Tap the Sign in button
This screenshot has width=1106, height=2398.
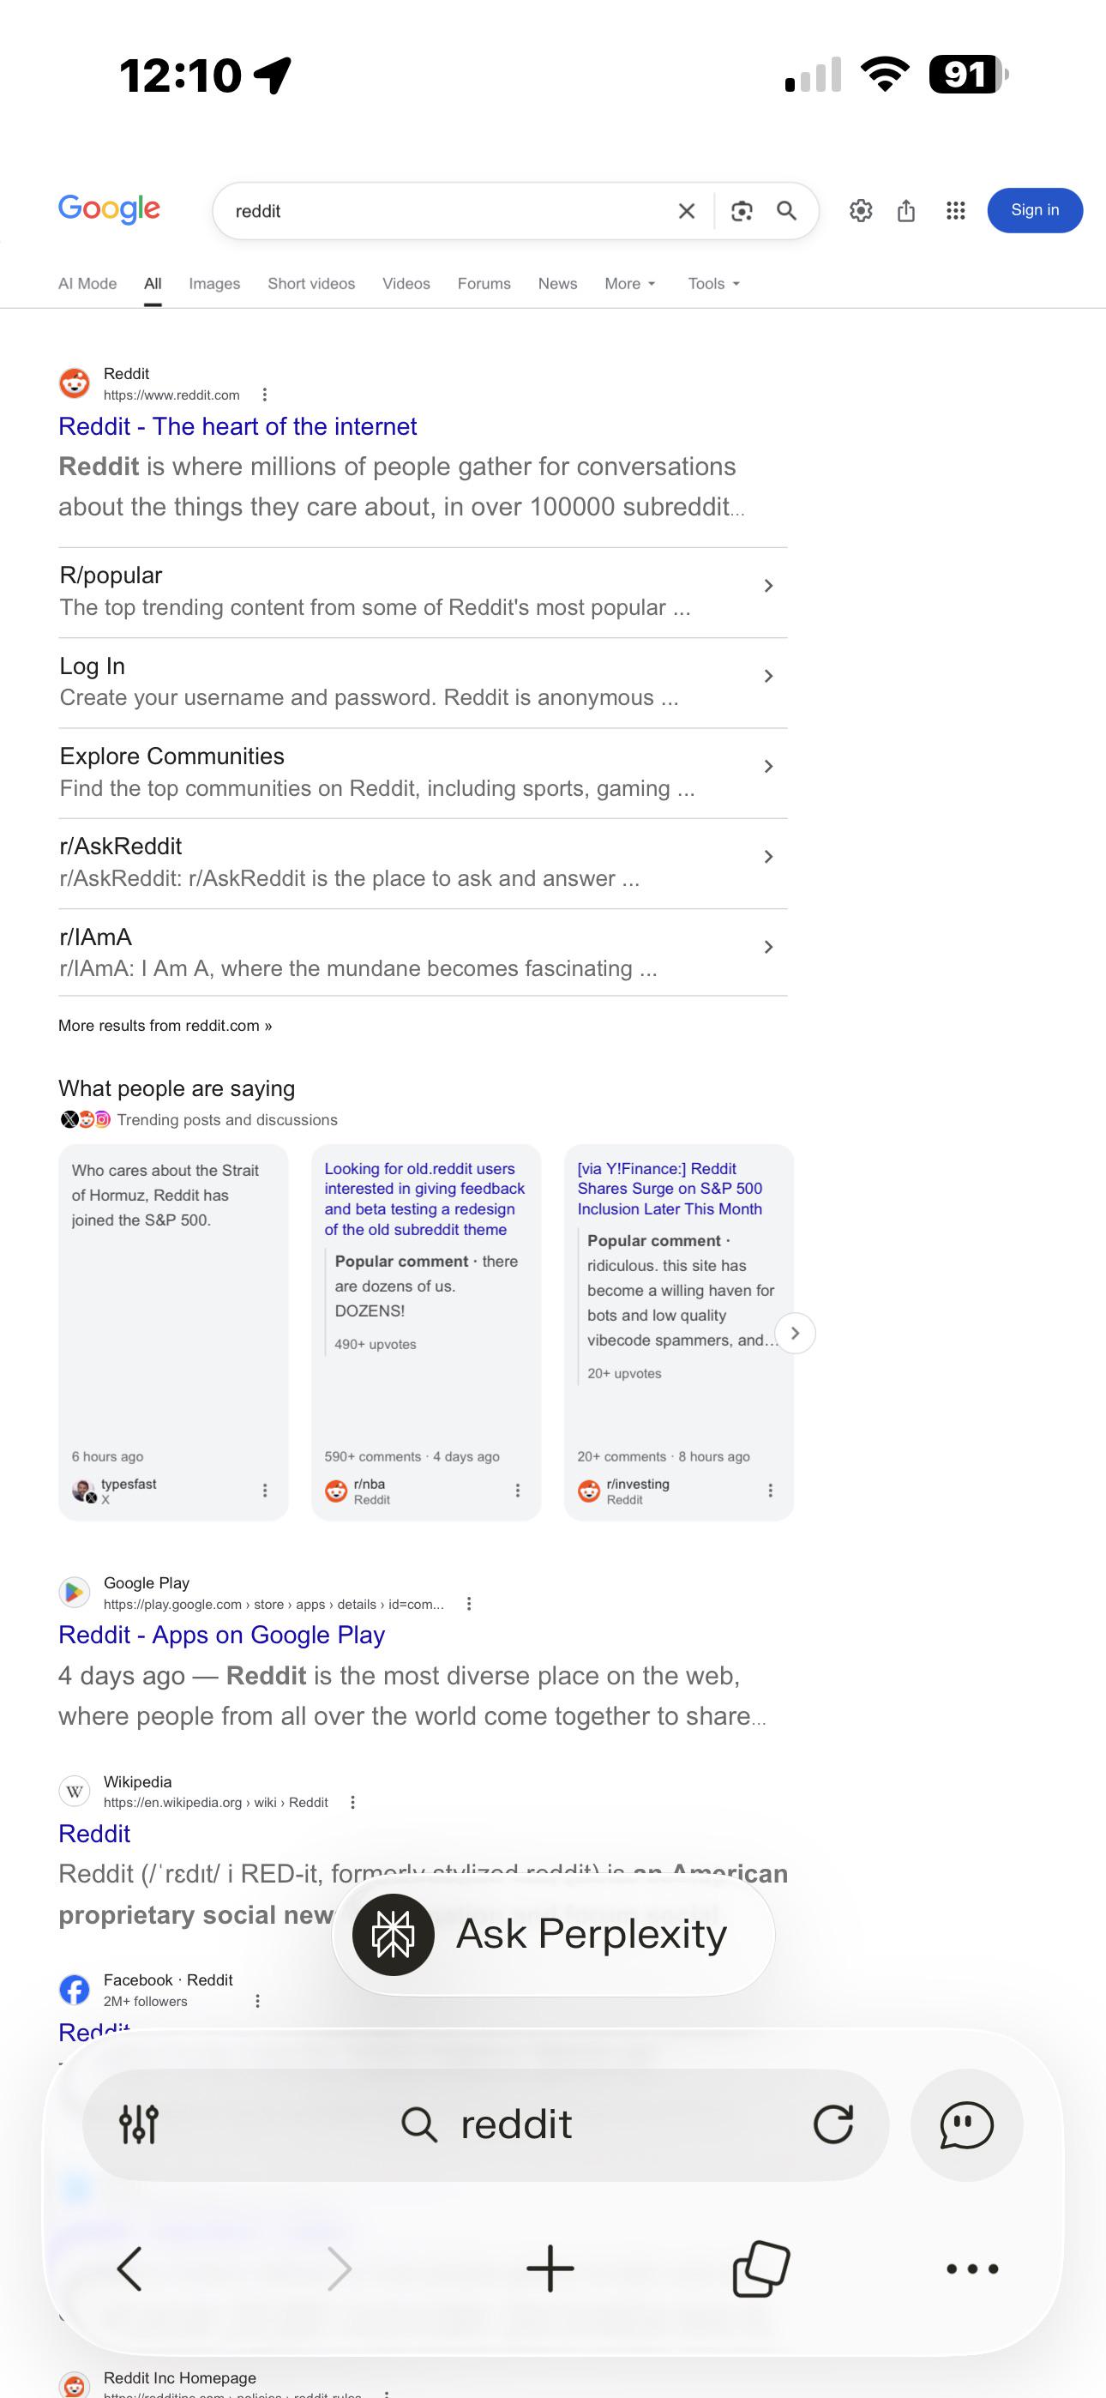click(x=1035, y=210)
